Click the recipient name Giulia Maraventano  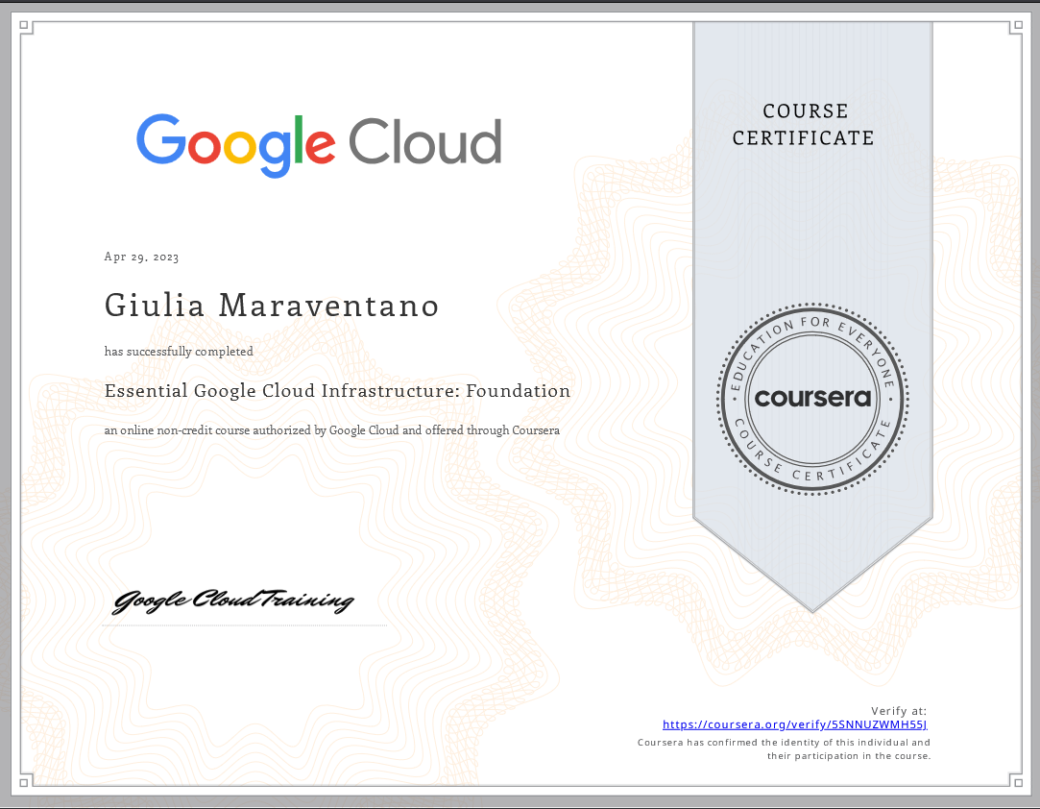coord(272,306)
